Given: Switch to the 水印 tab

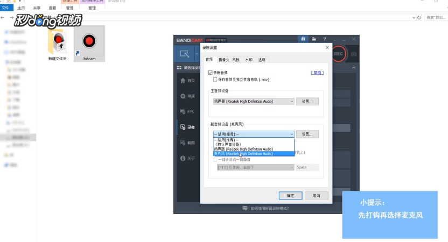Looking at the screenshot, I should coord(249,60).
